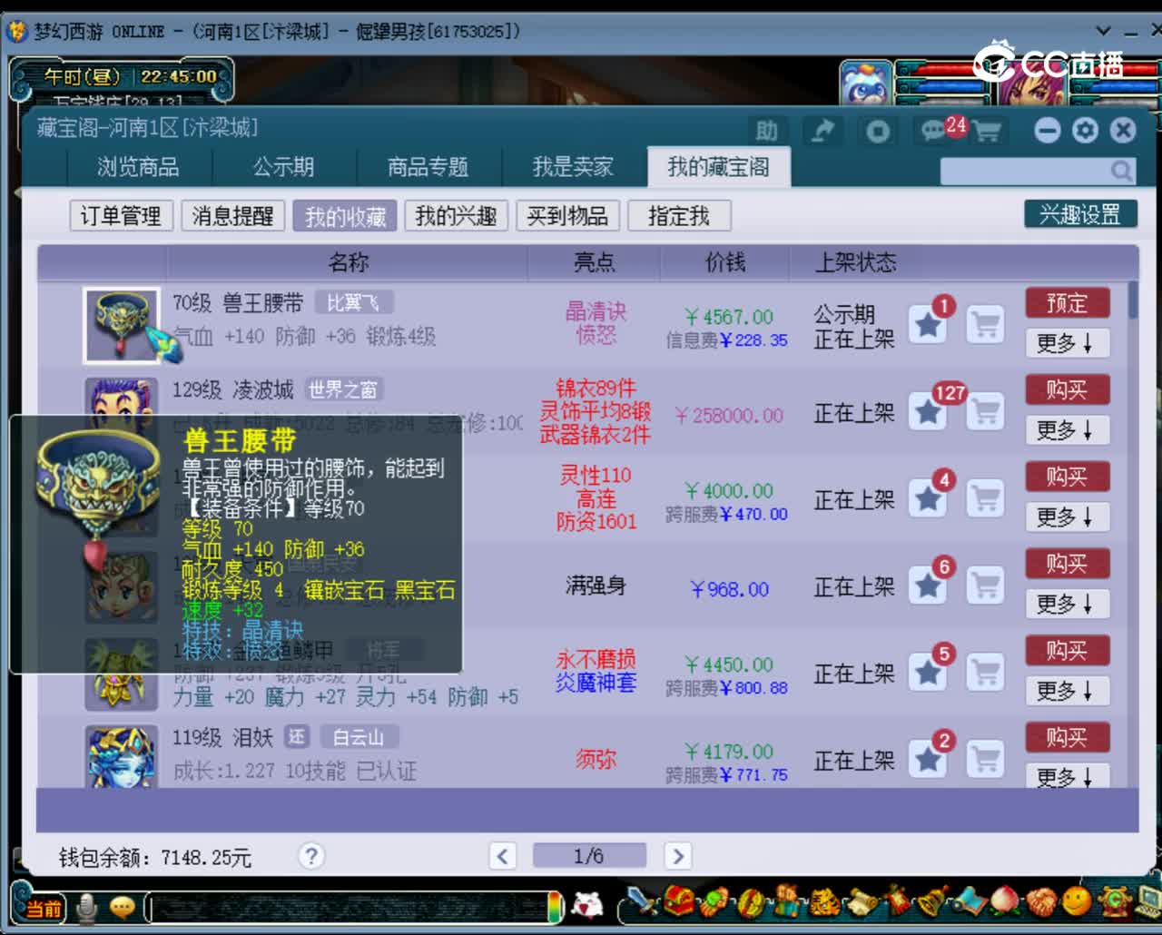Expand 更多 on the ¥968.00 row
This screenshot has height=935, width=1162.
tap(1067, 604)
